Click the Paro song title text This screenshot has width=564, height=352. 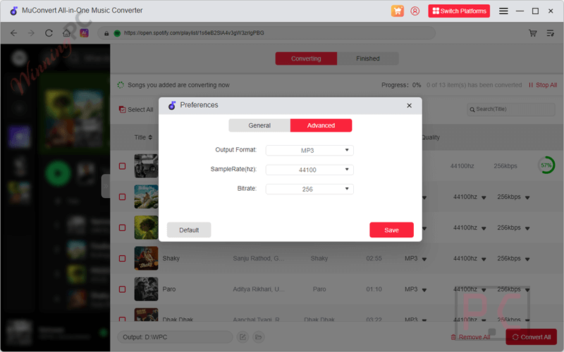169,289
